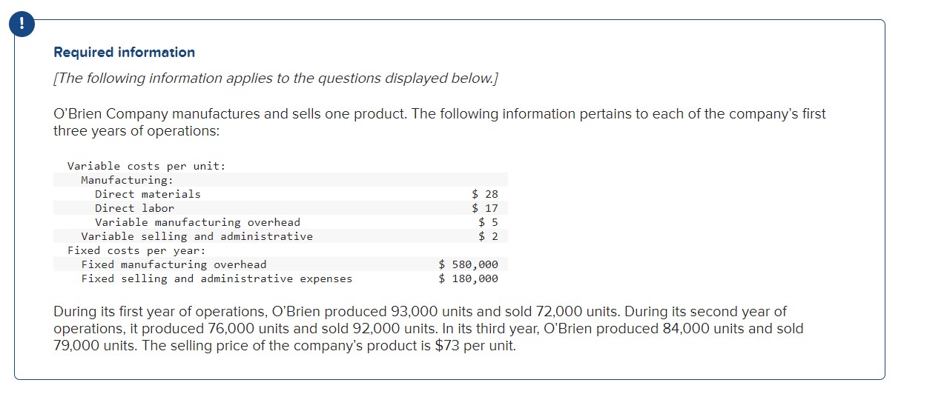Select the $ 180,000 fixed selling amount

(468, 278)
